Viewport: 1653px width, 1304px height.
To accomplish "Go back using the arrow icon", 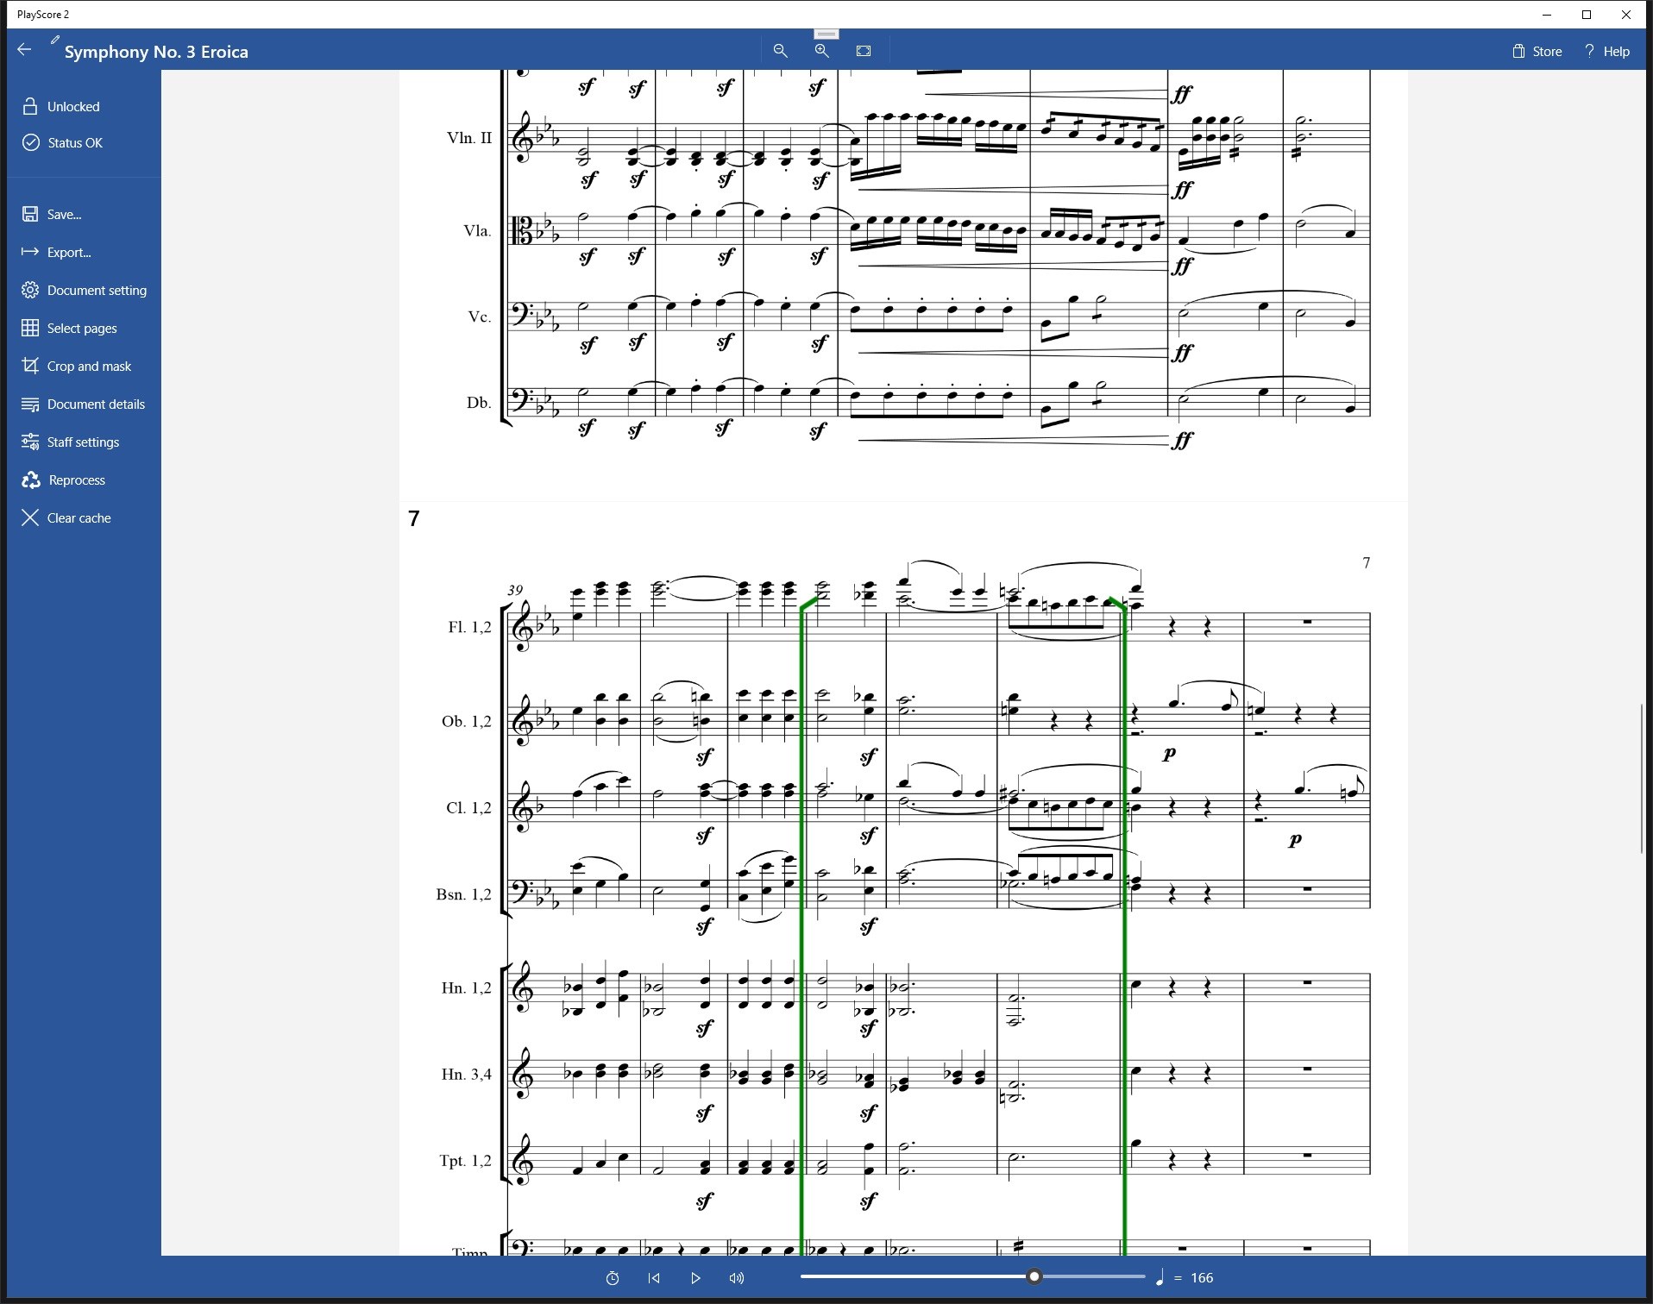I will pos(24,49).
